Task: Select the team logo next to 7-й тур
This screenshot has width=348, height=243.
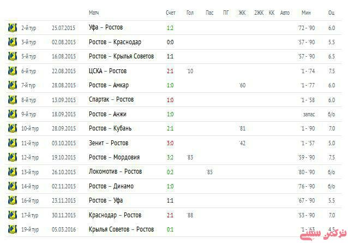Action: 13,85
